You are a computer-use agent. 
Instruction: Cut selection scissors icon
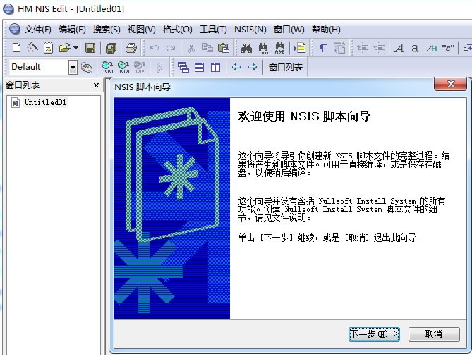click(191, 48)
